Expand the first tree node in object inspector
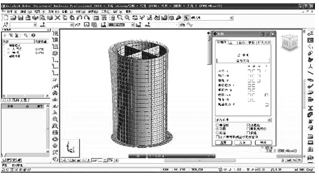This screenshot has height=176, width=319. [x=4, y=45]
